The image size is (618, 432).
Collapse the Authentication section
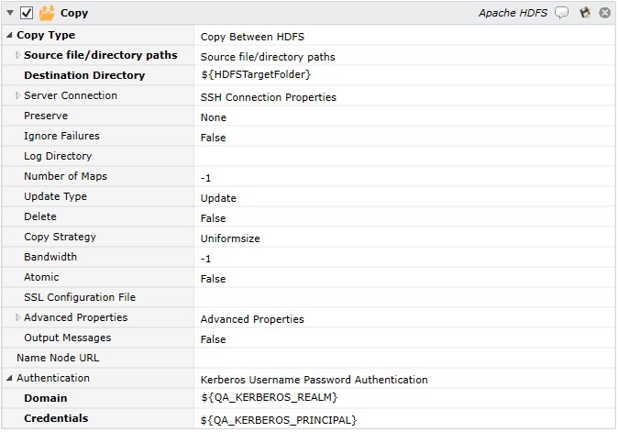tap(9, 379)
